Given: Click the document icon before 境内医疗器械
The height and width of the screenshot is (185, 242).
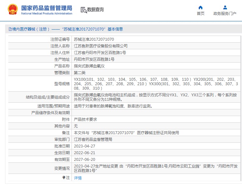Looking at the screenshot, I should click(10, 29).
